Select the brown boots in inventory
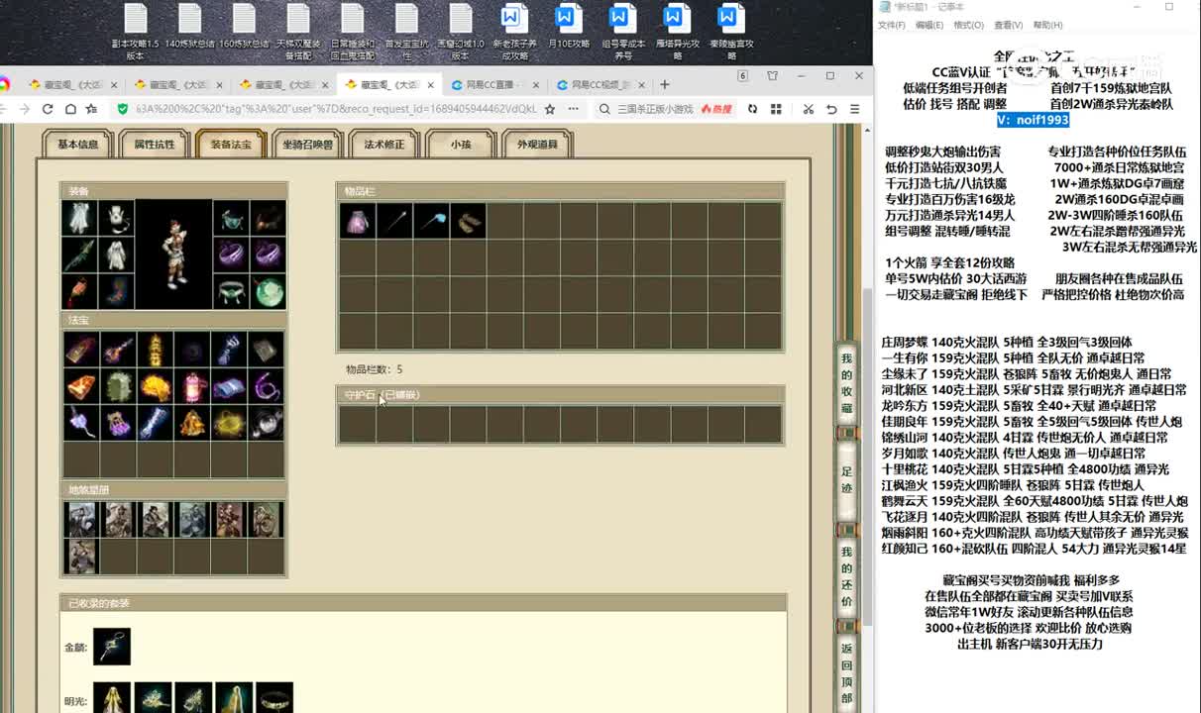The width and height of the screenshot is (1201, 713). (x=468, y=221)
